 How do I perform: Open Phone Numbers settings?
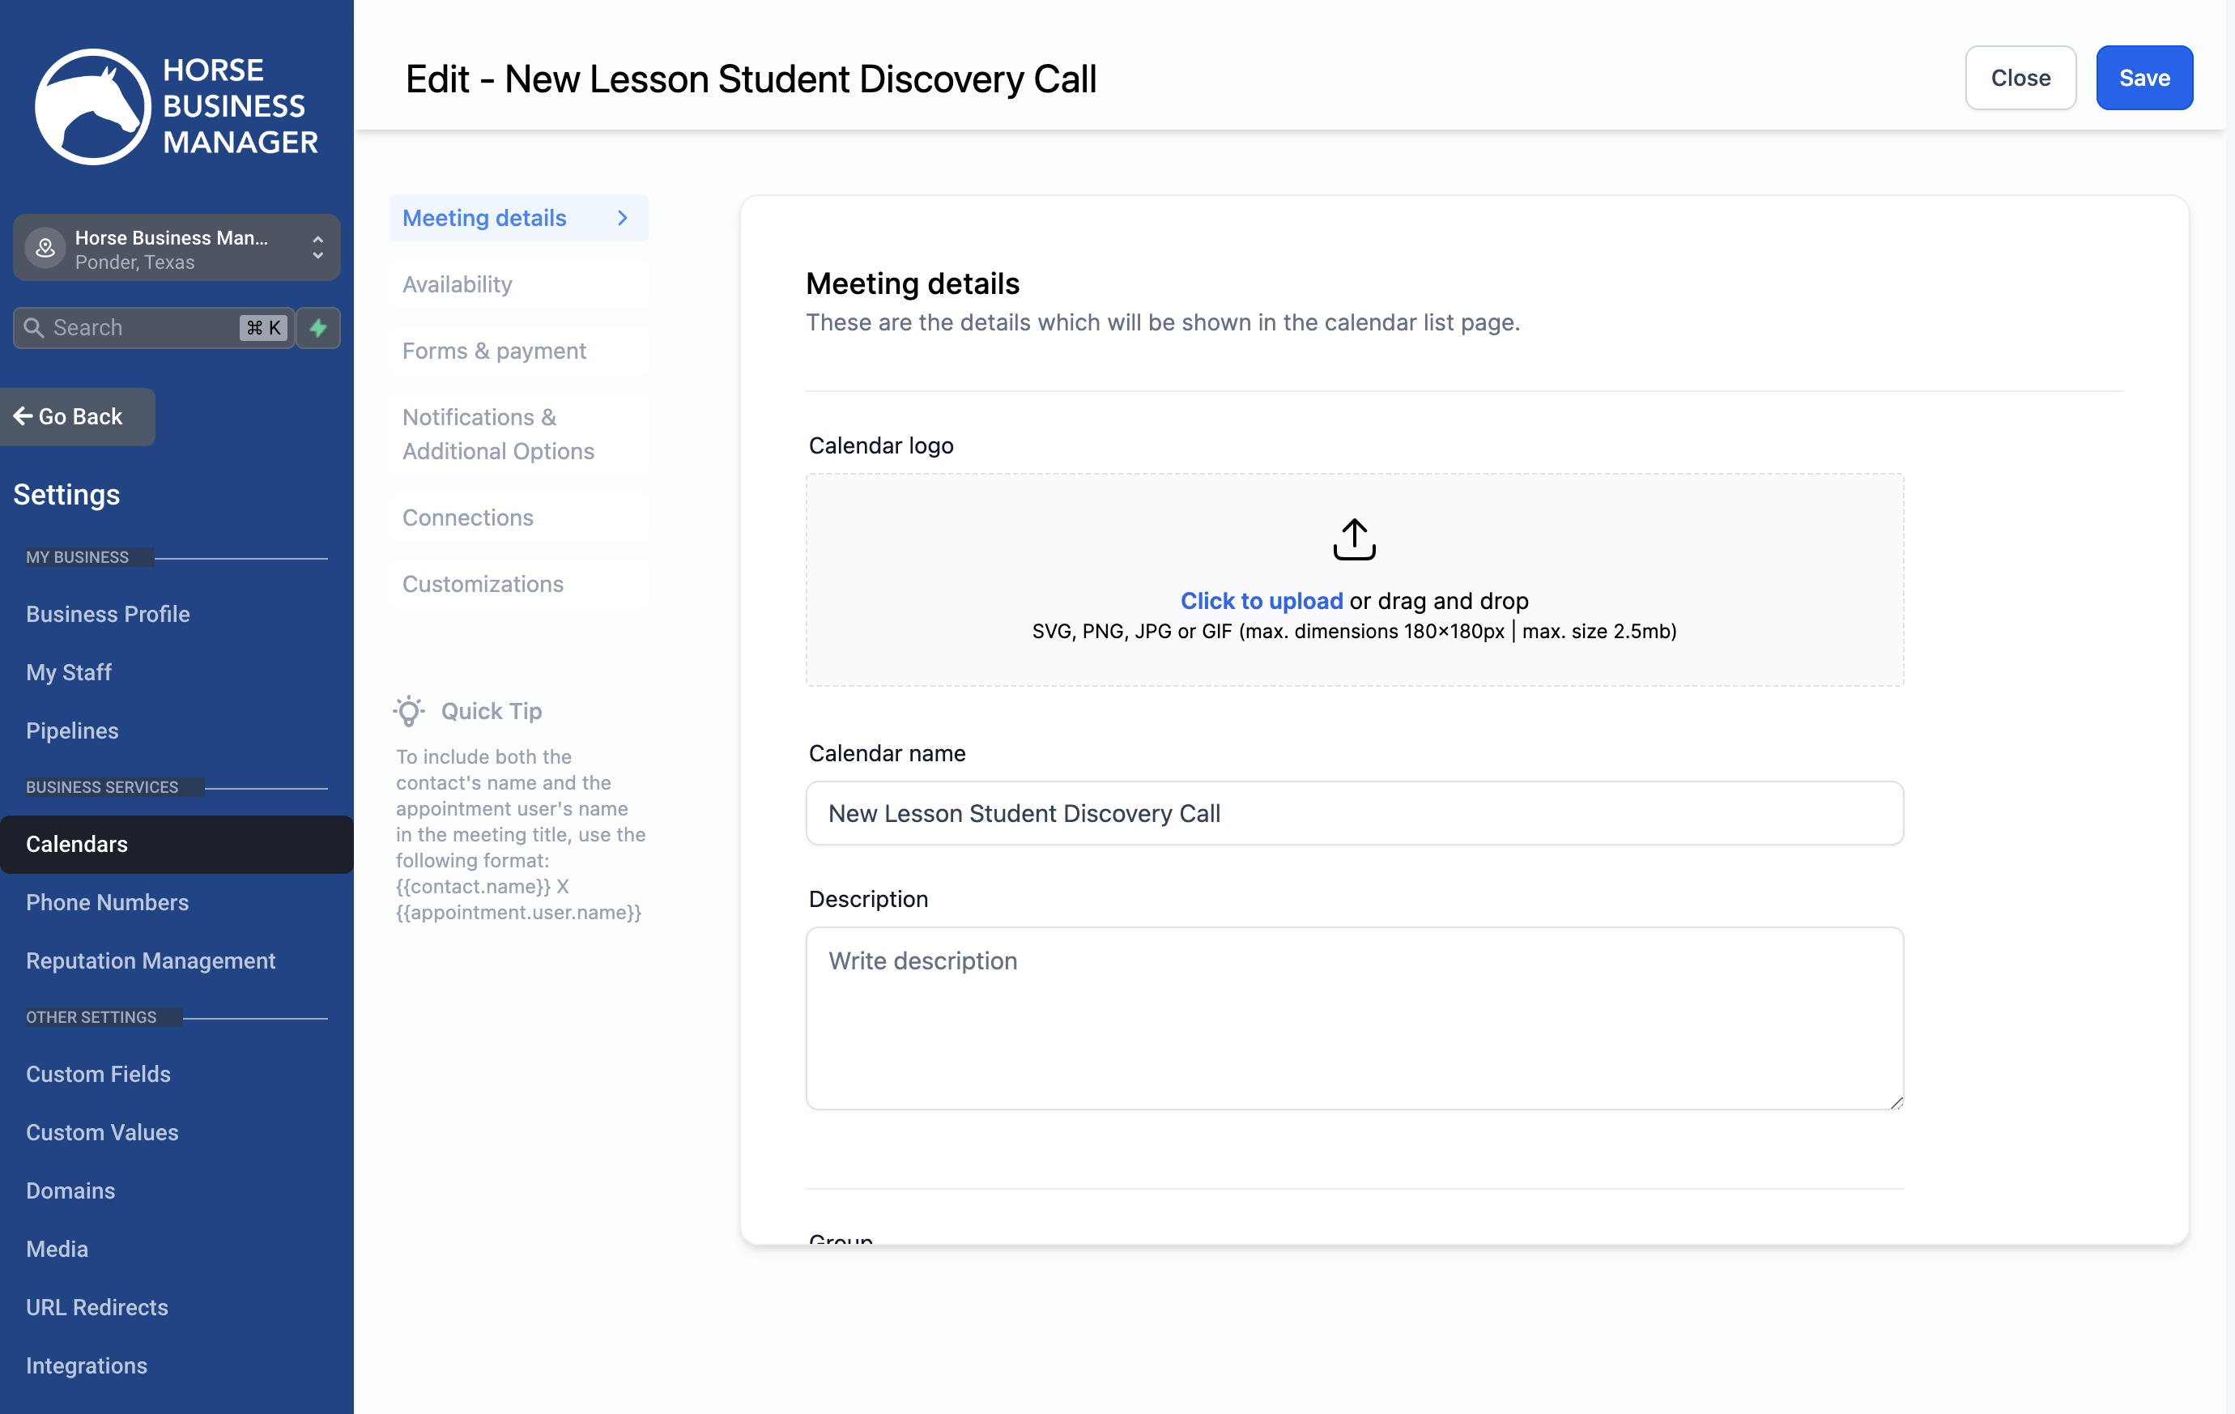107,902
